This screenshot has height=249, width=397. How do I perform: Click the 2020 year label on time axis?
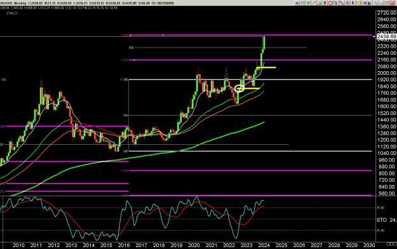pyautogui.click(x=194, y=245)
